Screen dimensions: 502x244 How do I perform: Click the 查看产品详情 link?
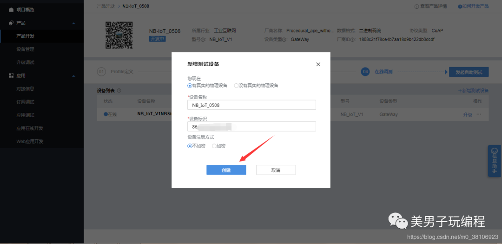[430, 6]
